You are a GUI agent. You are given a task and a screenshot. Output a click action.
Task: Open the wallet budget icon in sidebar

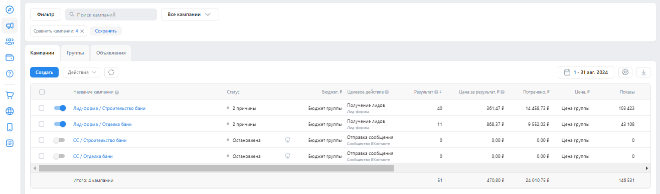(10, 57)
